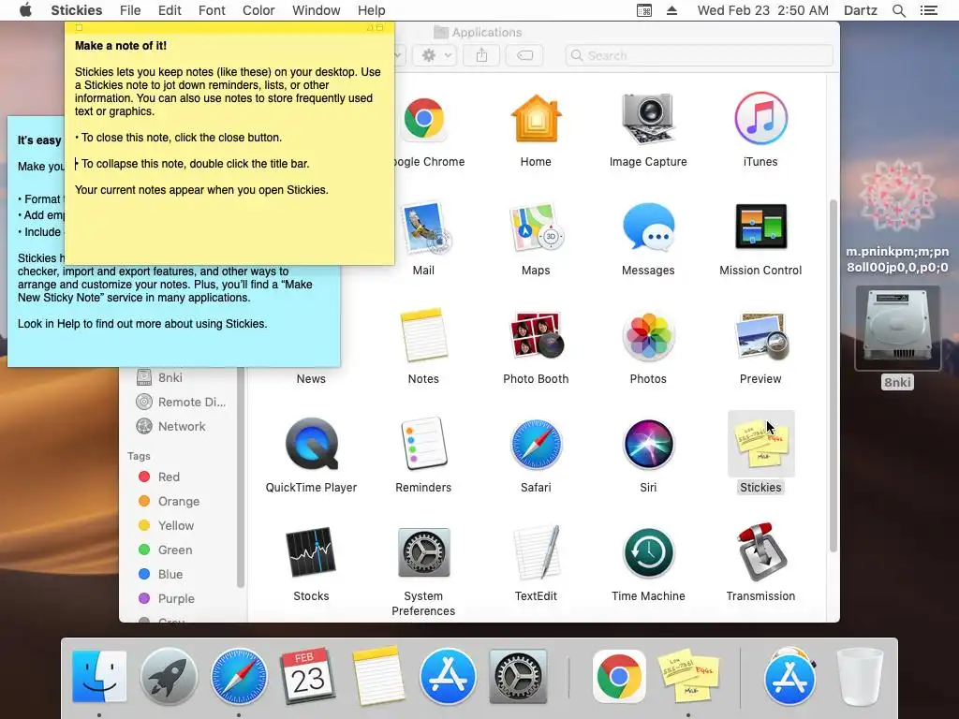This screenshot has height=719, width=959.
Task: Open the Home app icon
Action: click(536, 119)
